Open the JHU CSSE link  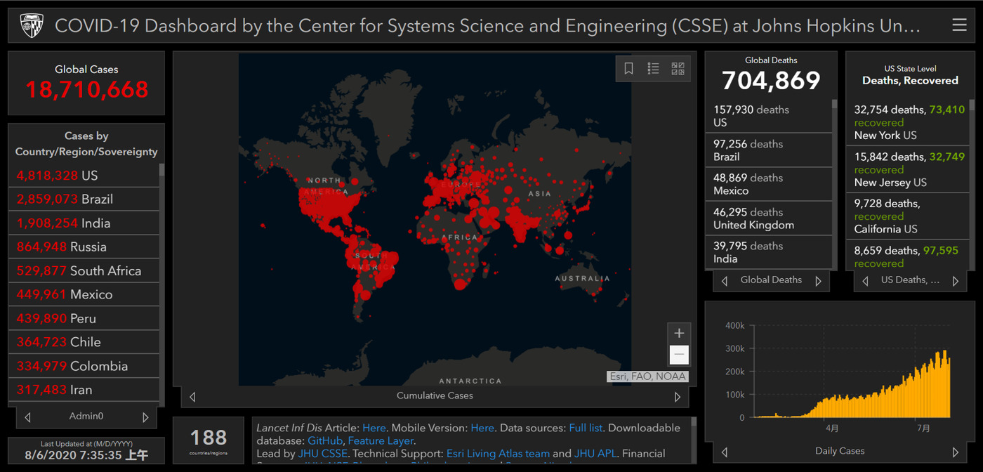(322, 454)
